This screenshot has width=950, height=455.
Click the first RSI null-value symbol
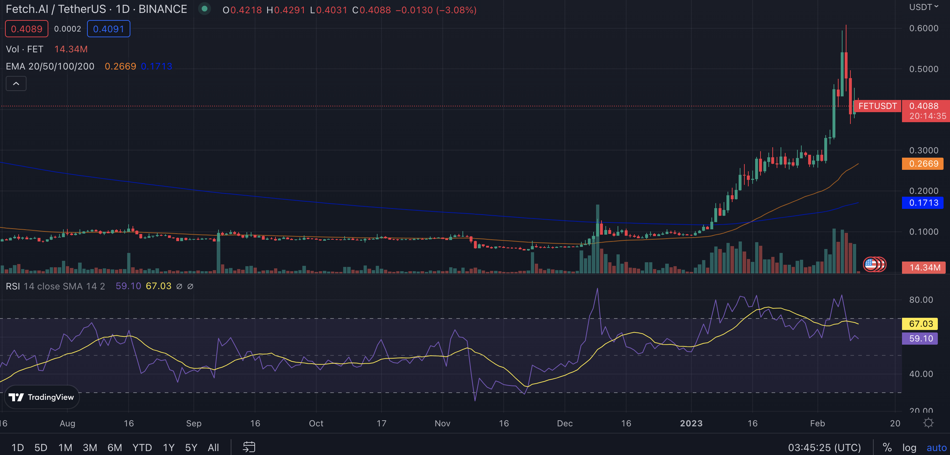pyautogui.click(x=179, y=287)
